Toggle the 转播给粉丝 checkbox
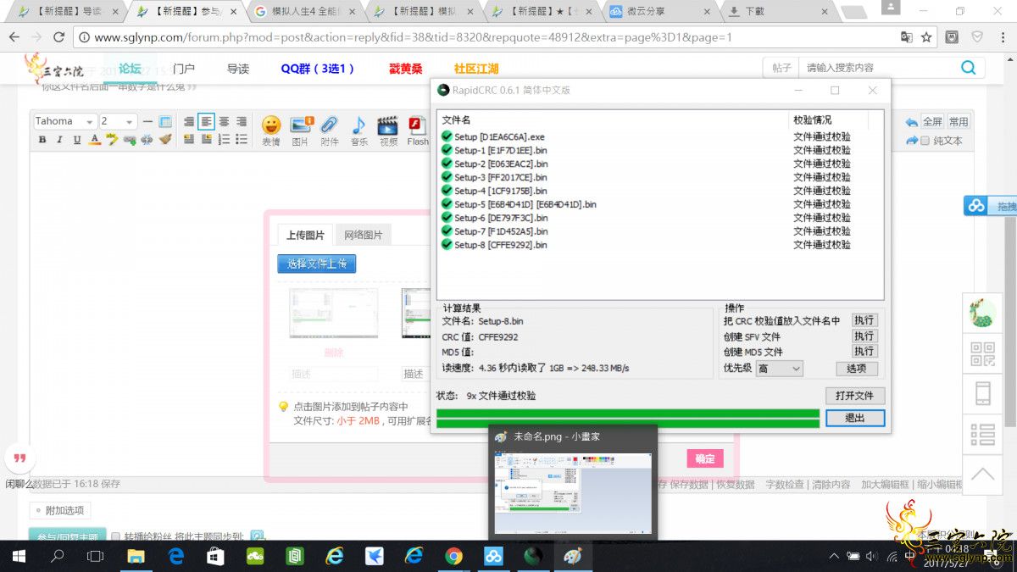The image size is (1017, 572). pyautogui.click(x=116, y=536)
